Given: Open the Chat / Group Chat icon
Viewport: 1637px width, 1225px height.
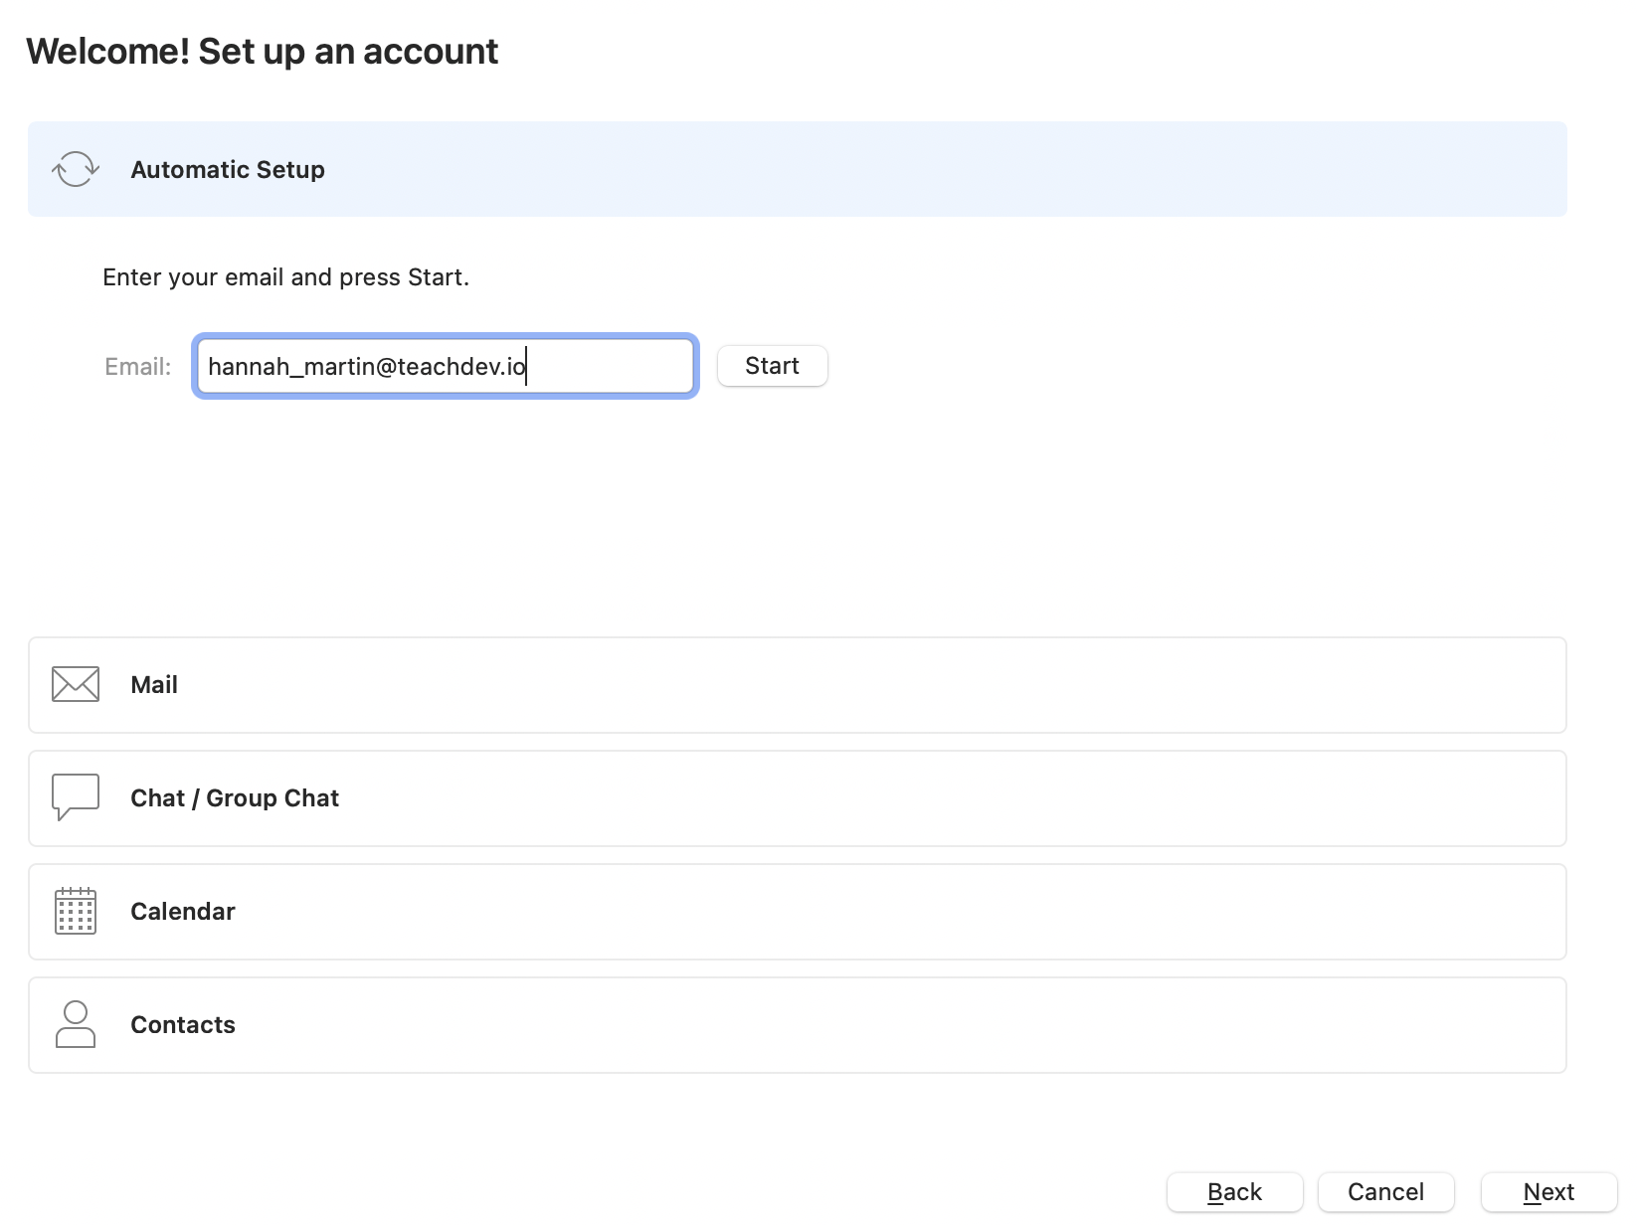Looking at the screenshot, I should [x=75, y=796].
